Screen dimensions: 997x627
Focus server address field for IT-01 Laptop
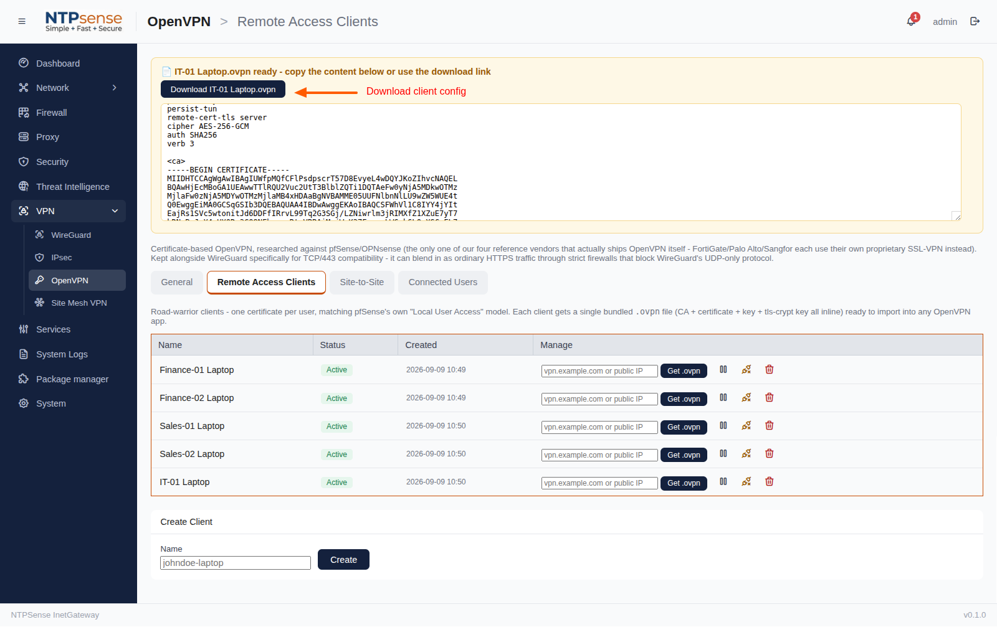pos(599,483)
